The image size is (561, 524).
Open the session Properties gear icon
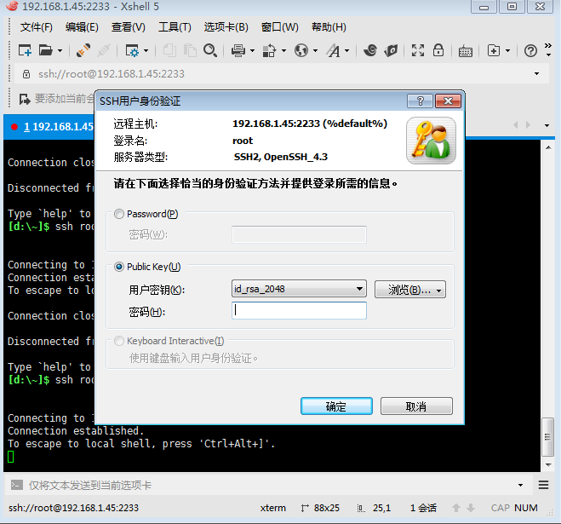132,50
